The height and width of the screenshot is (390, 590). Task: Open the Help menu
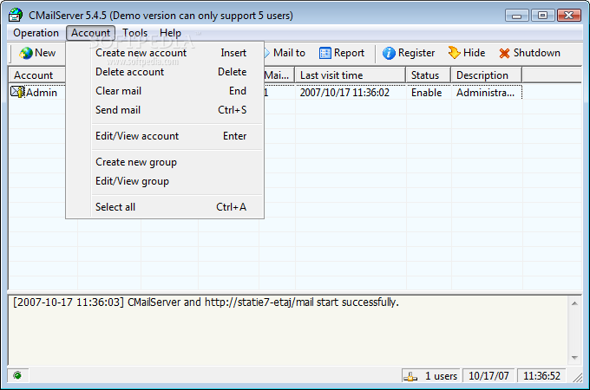(x=170, y=33)
